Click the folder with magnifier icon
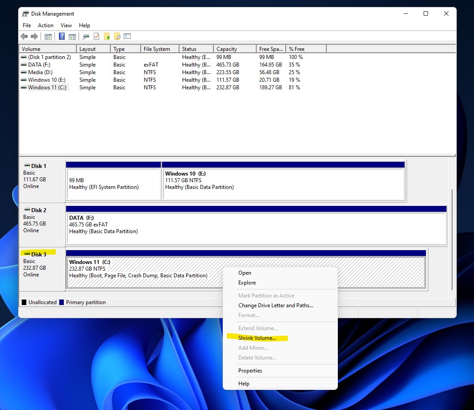The image size is (474, 410). pyautogui.click(x=117, y=37)
